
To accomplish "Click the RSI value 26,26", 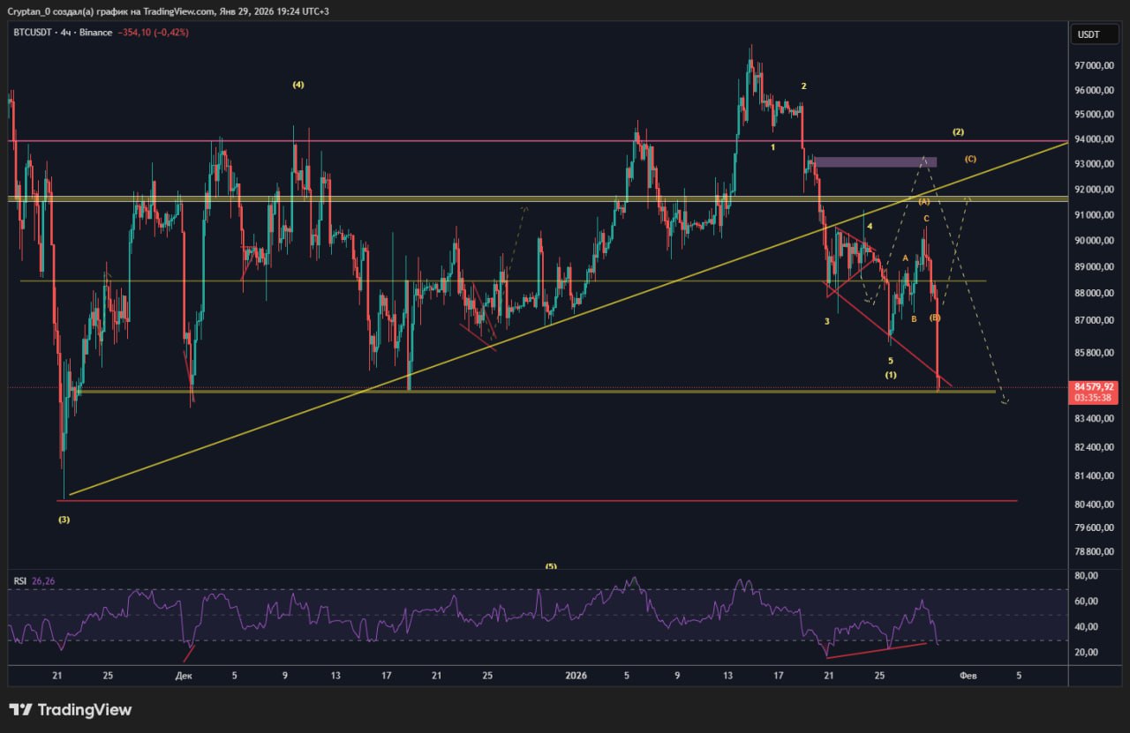I will (43, 581).
